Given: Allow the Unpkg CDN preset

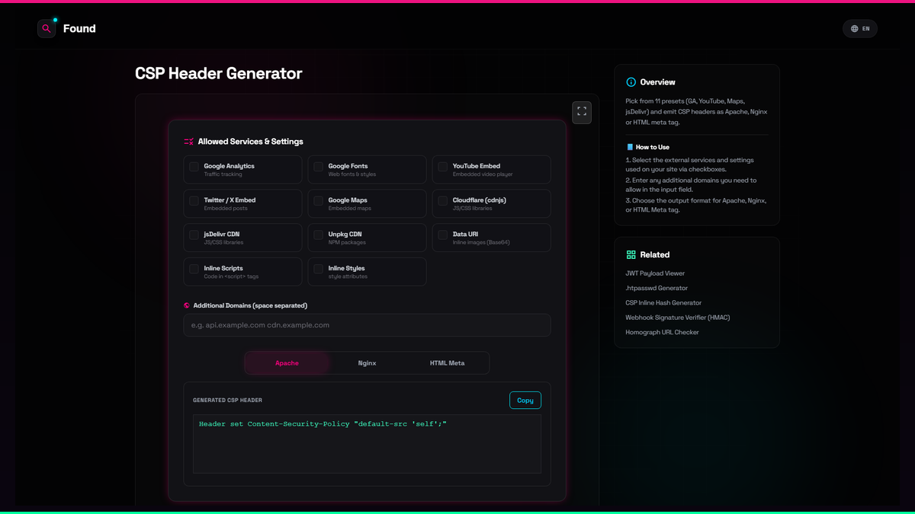Looking at the screenshot, I should (x=319, y=235).
